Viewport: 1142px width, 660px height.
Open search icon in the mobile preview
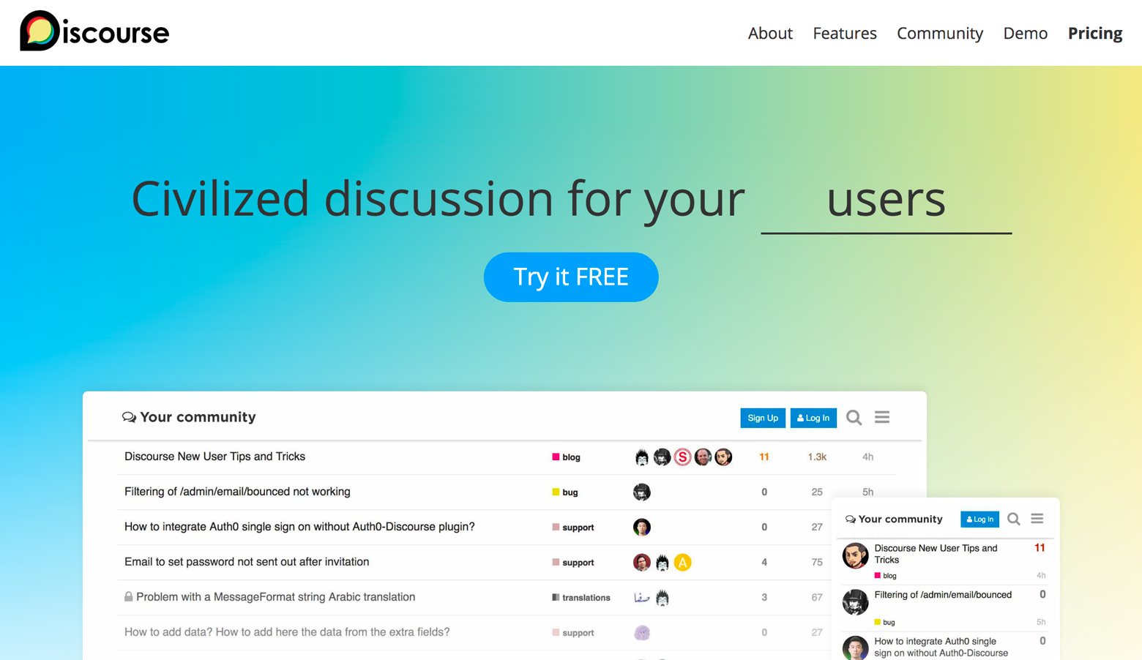tap(1014, 520)
